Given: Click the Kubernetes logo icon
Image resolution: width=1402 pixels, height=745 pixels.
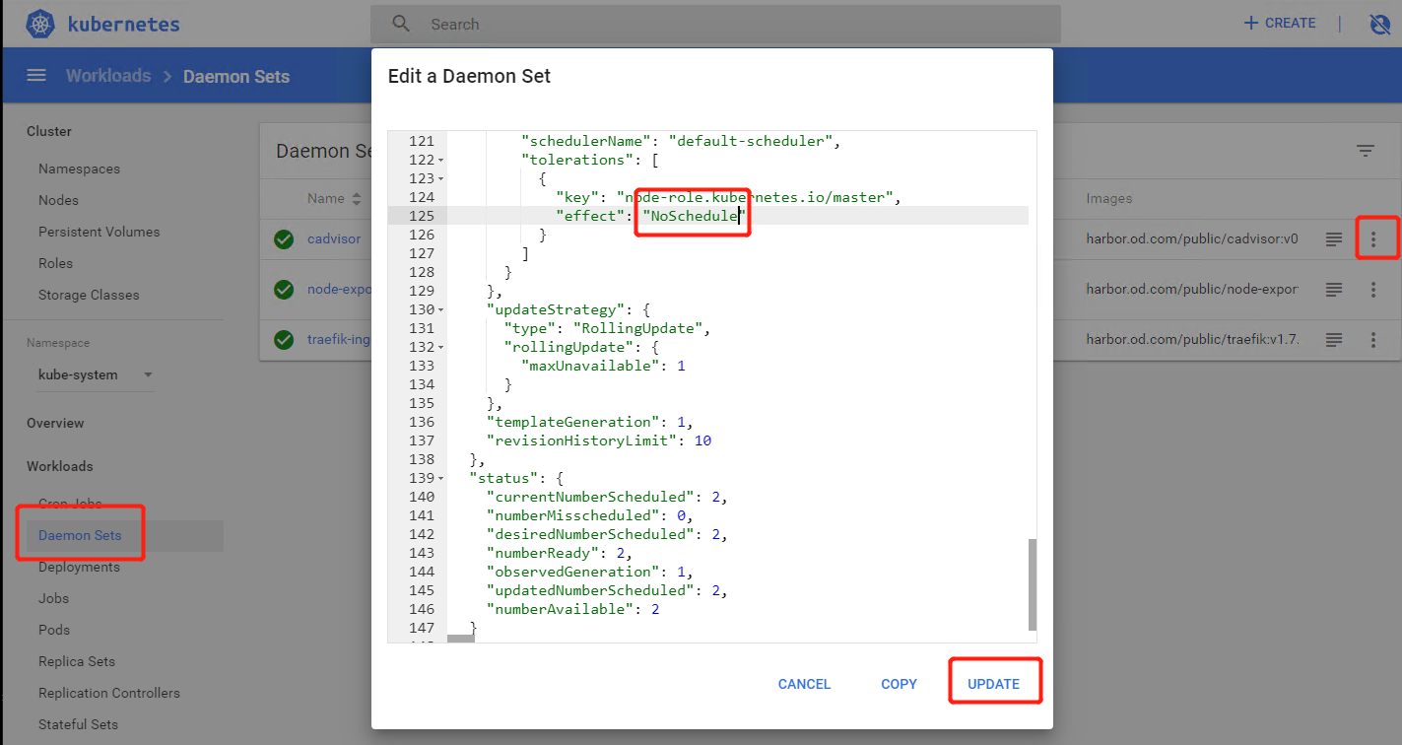Looking at the screenshot, I should pyautogui.click(x=39, y=24).
